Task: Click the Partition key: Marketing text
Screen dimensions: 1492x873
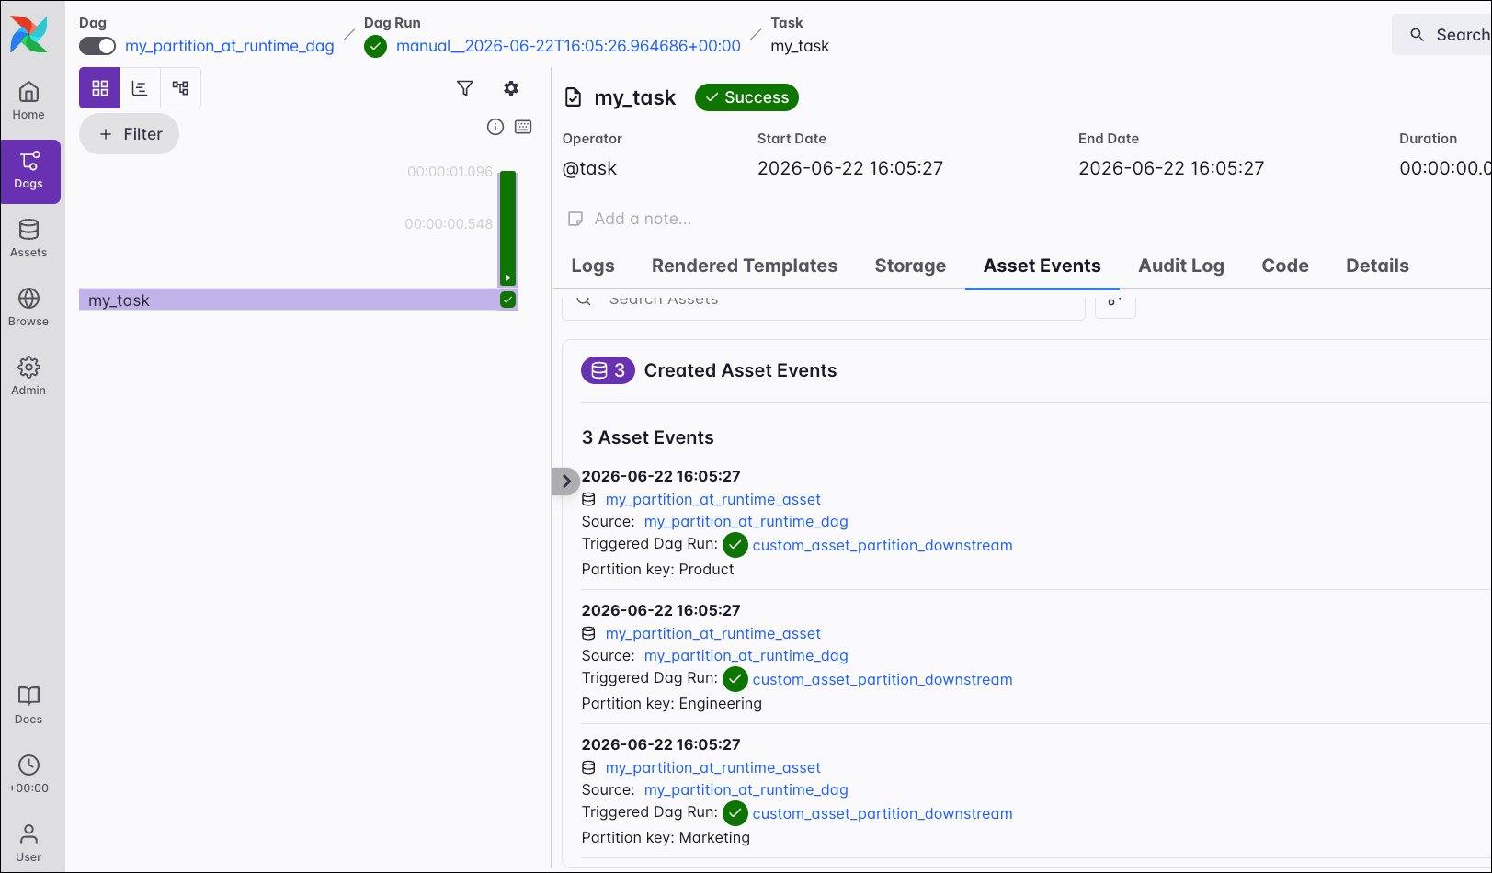Action: click(x=666, y=837)
